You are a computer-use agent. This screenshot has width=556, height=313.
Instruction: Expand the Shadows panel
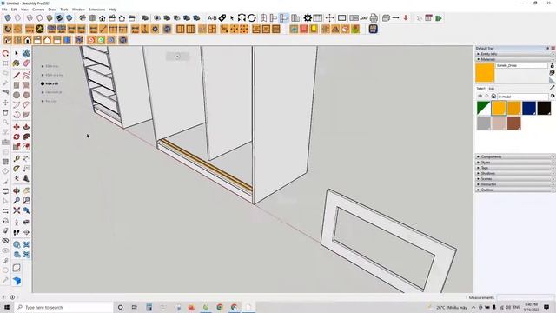pyautogui.click(x=514, y=174)
